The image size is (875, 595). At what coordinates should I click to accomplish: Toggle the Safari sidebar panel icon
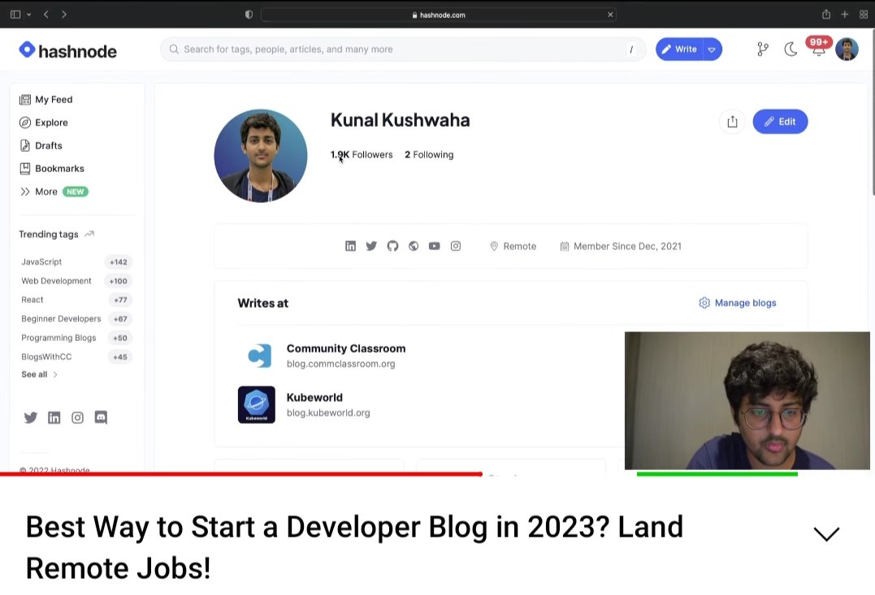[15, 15]
